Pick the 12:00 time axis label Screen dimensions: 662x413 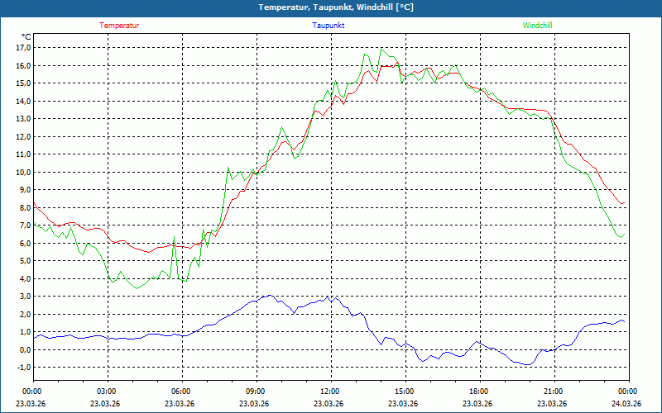pyautogui.click(x=329, y=392)
